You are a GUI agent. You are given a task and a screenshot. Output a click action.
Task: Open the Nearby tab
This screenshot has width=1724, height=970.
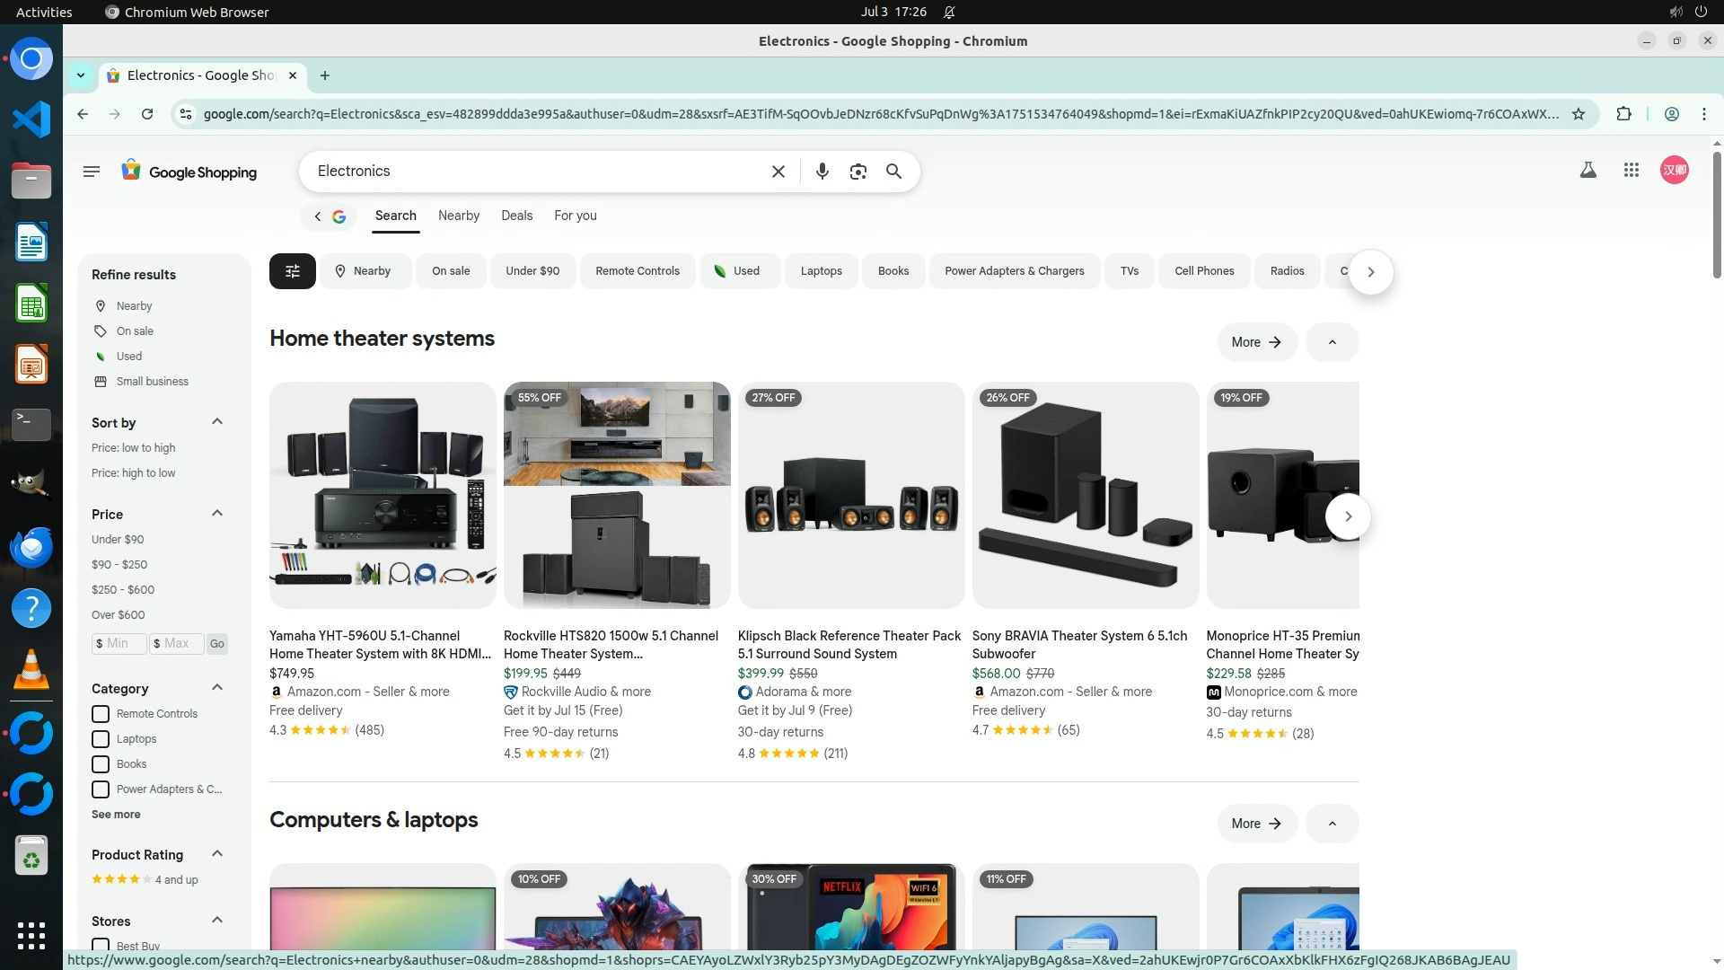point(458,216)
